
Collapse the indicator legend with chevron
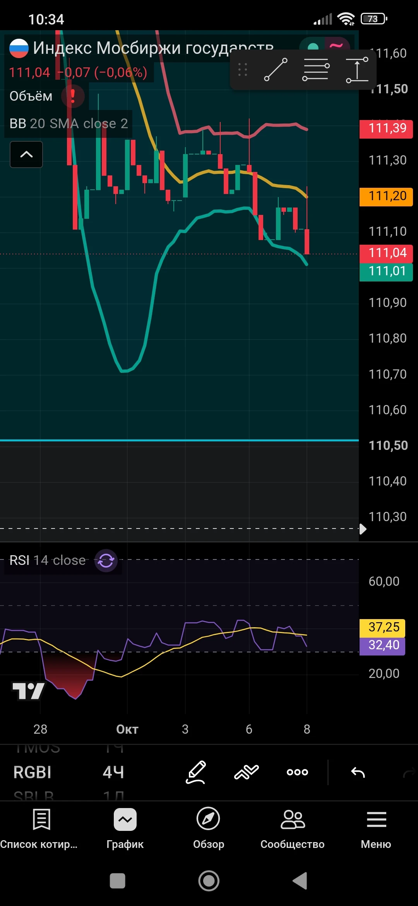26,154
